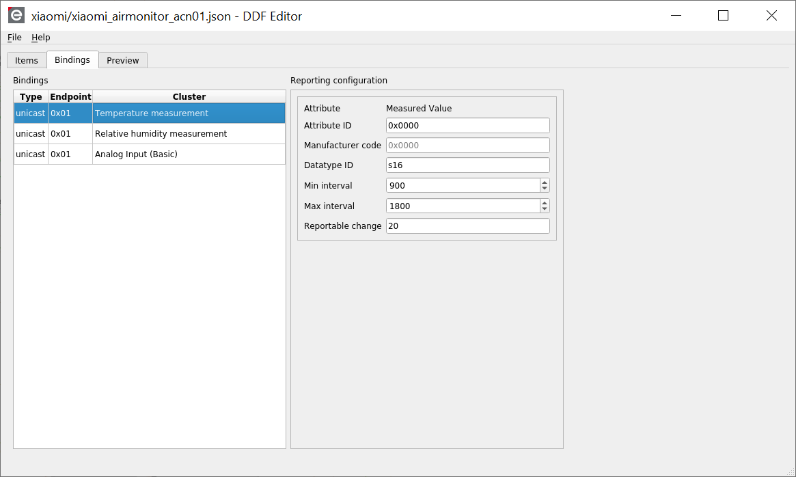Open the File menu
This screenshot has height=477, width=796.
click(x=14, y=38)
